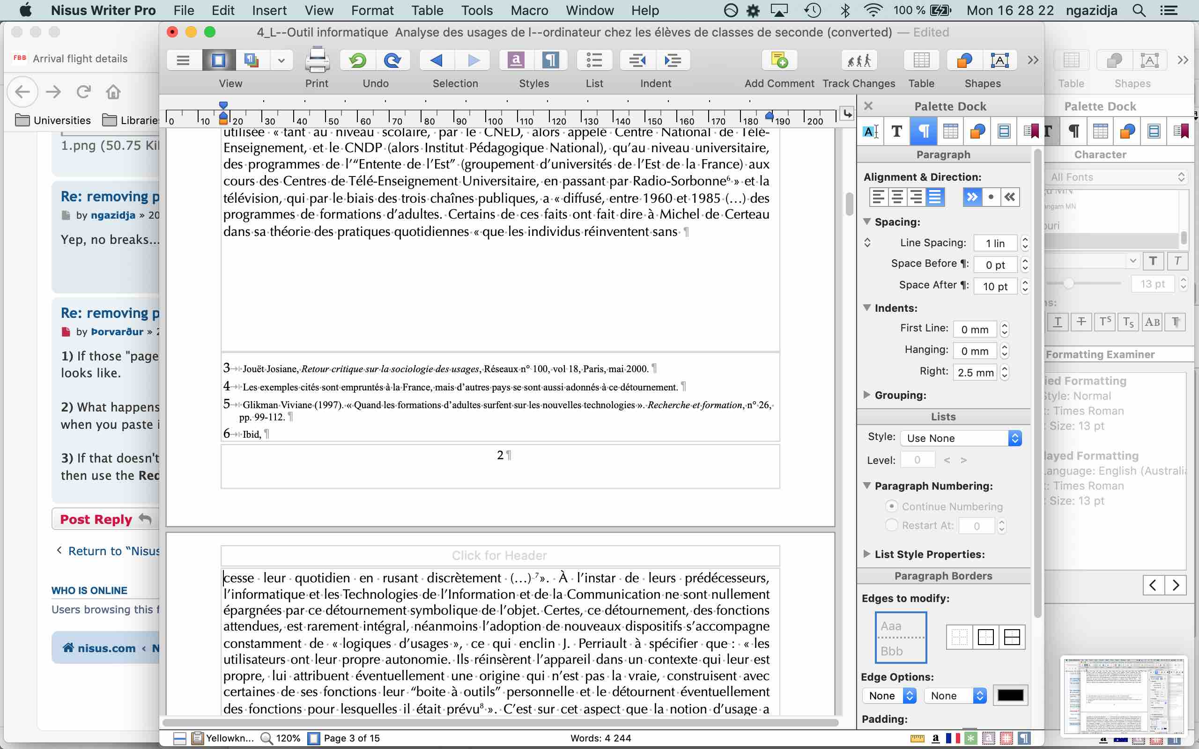Decrease indent using the toolbar icon
Viewport: 1199px width, 749px height.
pyautogui.click(x=637, y=60)
